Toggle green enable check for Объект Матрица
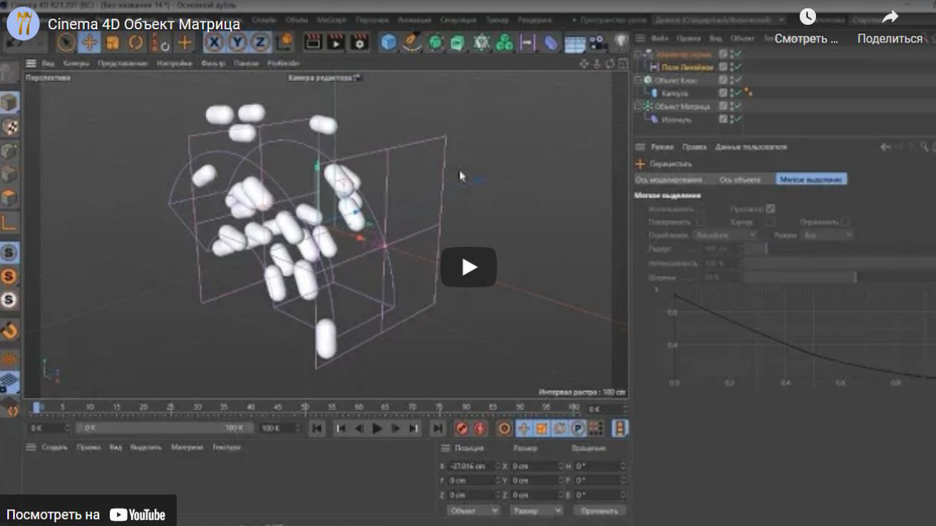The width and height of the screenshot is (936, 526). click(738, 107)
